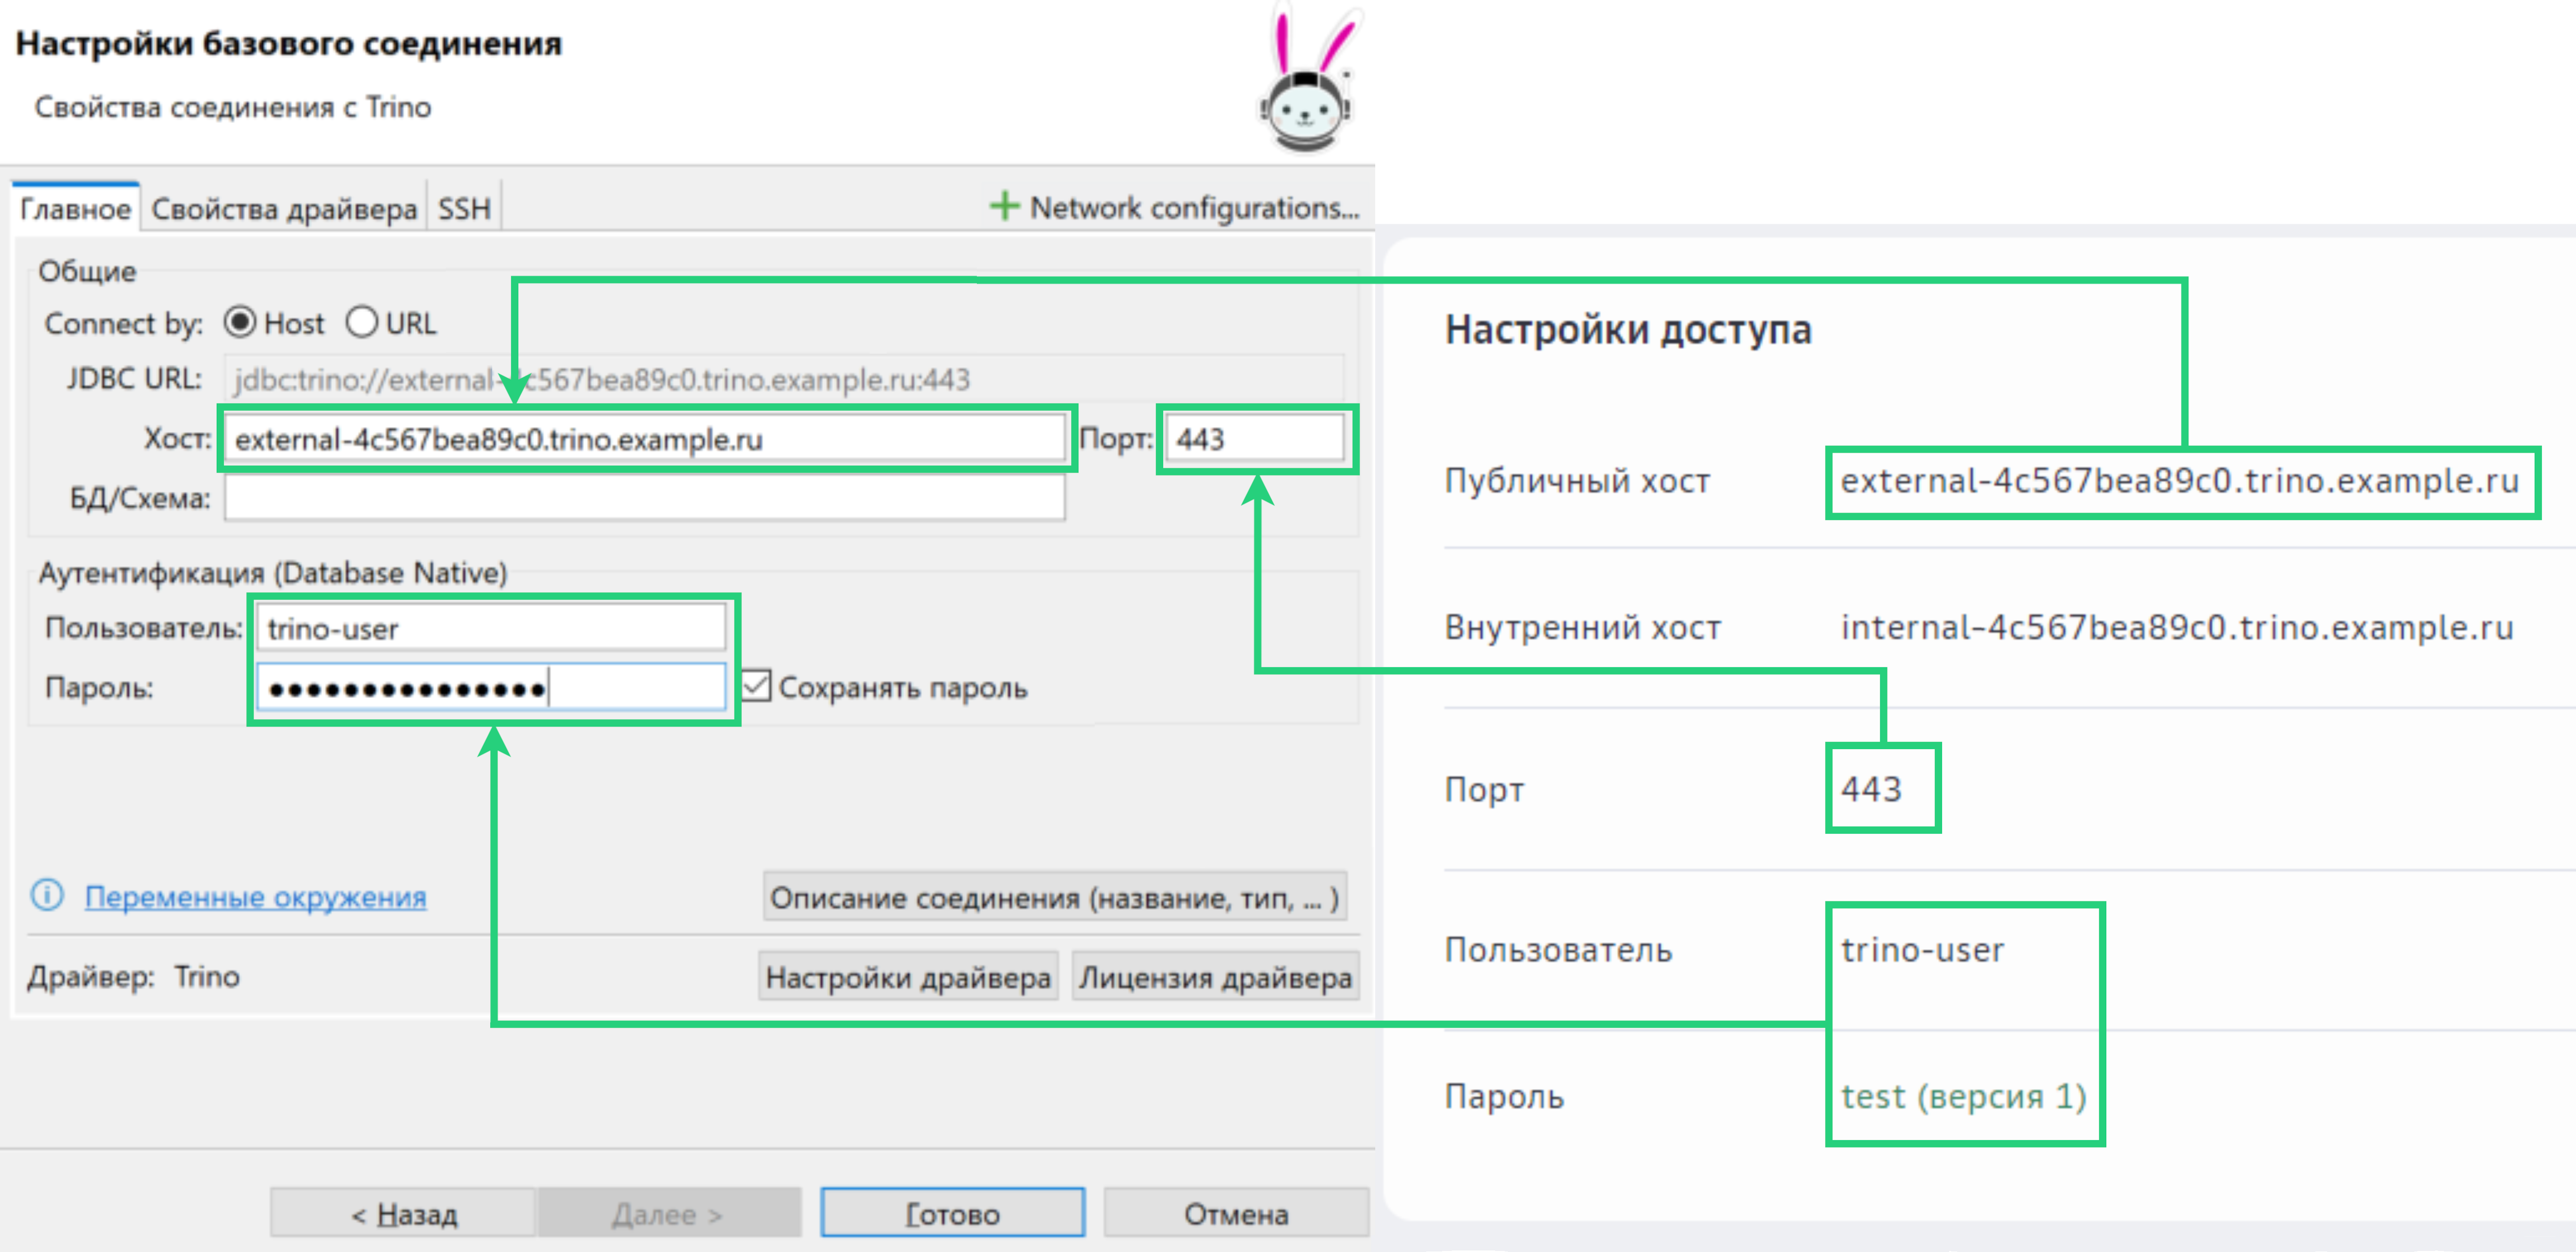This screenshot has height=1252, width=2576.
Task: Click the JDBC URL field
Action: pyautogui.click(x=784, y=379)
